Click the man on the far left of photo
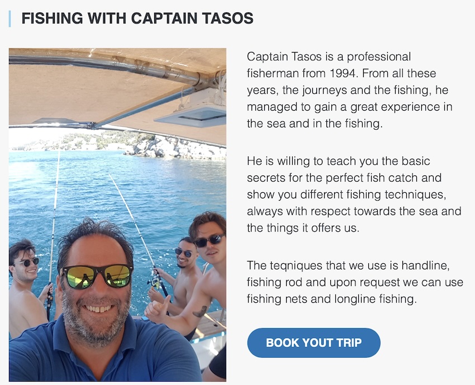The width and height of the screenshot is (475, 385). (x=26, y=288)
